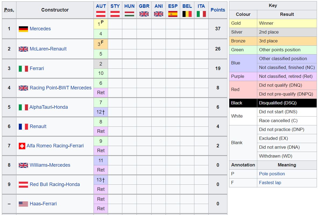Click McLaren-Renault's 26 points total
318x215 pixels.
(x=218, y=49)
